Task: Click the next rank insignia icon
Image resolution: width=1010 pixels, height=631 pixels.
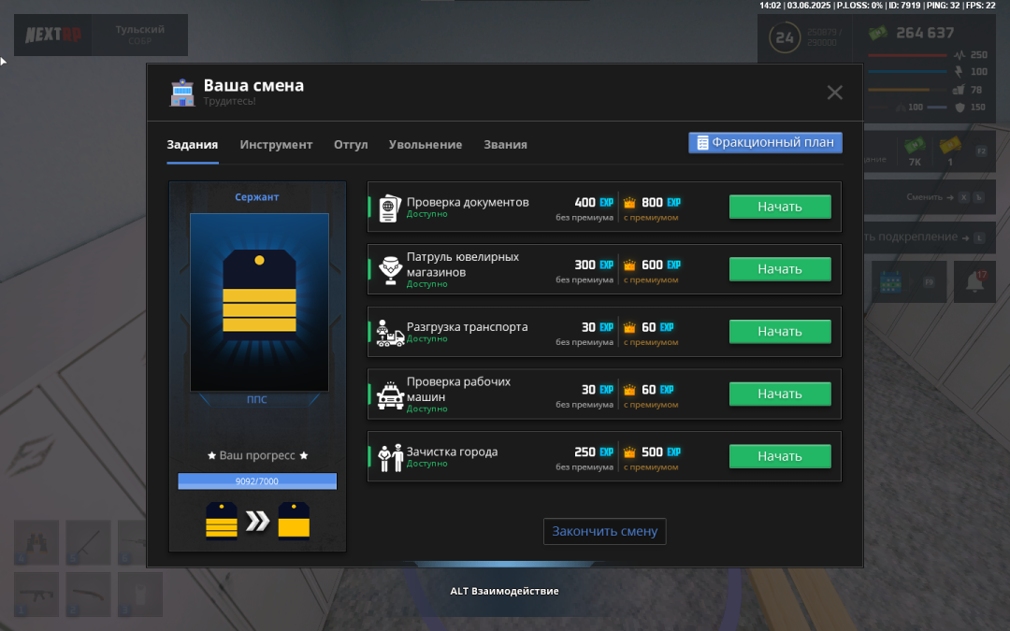Action: (x=294, y=521)
